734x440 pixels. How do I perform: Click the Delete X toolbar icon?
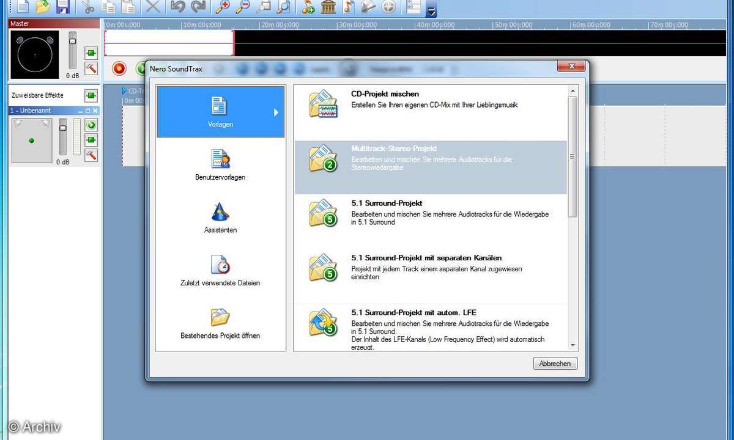pos(153,7)
